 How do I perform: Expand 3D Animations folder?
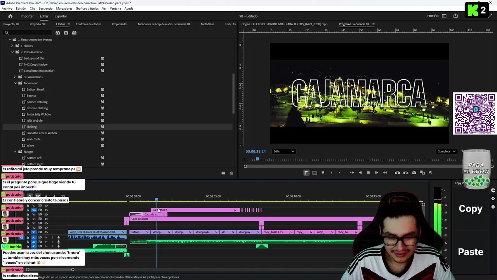(15, 77)
